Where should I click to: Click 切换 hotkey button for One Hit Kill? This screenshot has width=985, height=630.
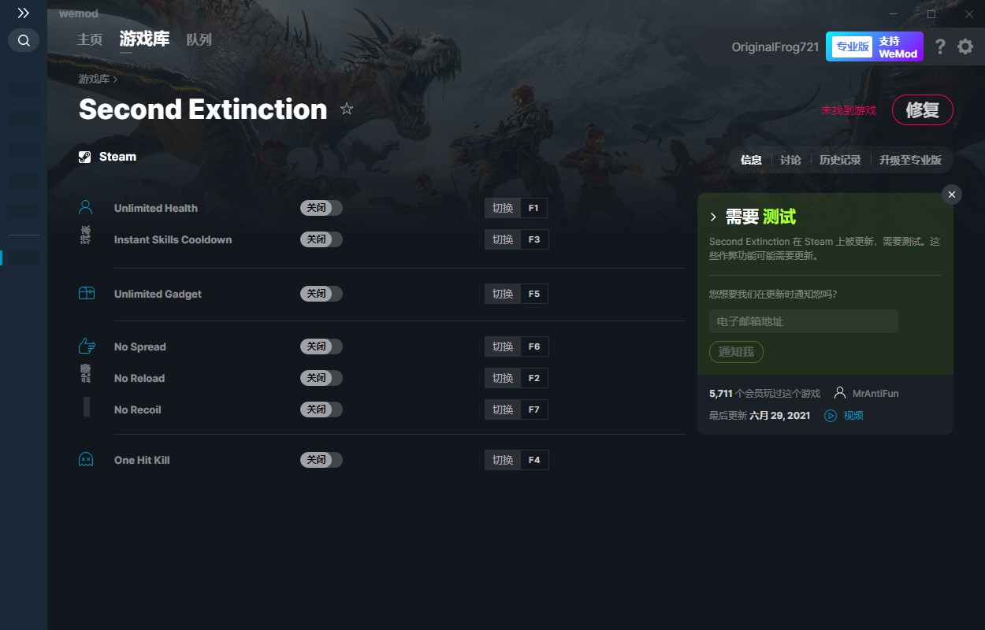[x=503, y=460]
